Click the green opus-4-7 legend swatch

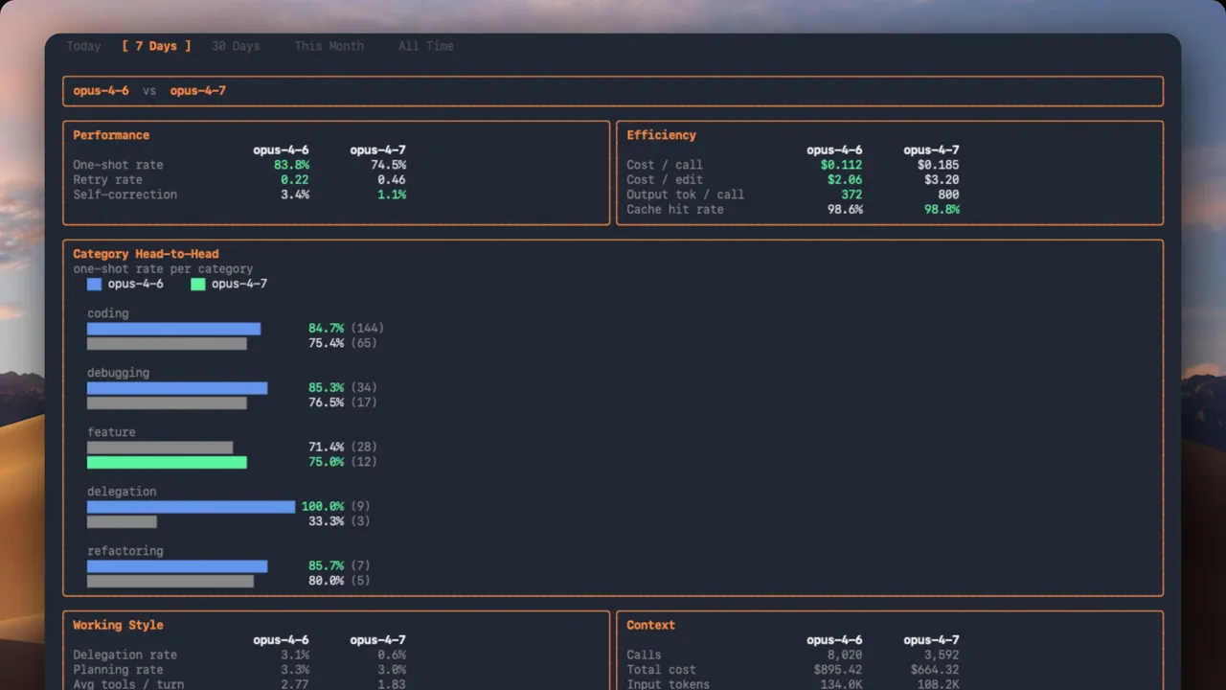198,285
